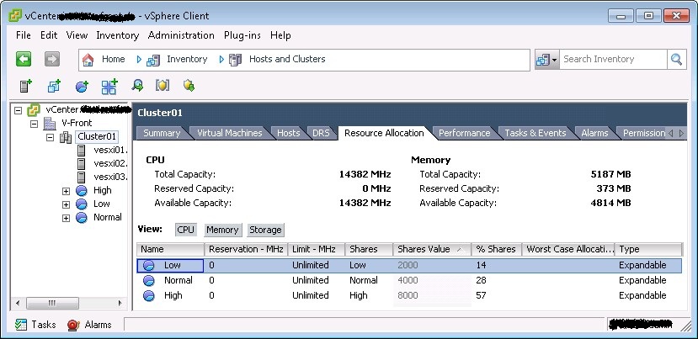Click the Cluster01 cluster icon in the tree
This screenshot has width=698, height=339.
(x=66, y=137)
